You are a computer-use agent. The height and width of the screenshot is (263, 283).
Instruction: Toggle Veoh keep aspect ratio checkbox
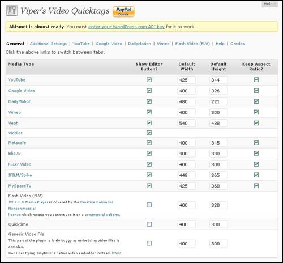[x=256, y=123]
